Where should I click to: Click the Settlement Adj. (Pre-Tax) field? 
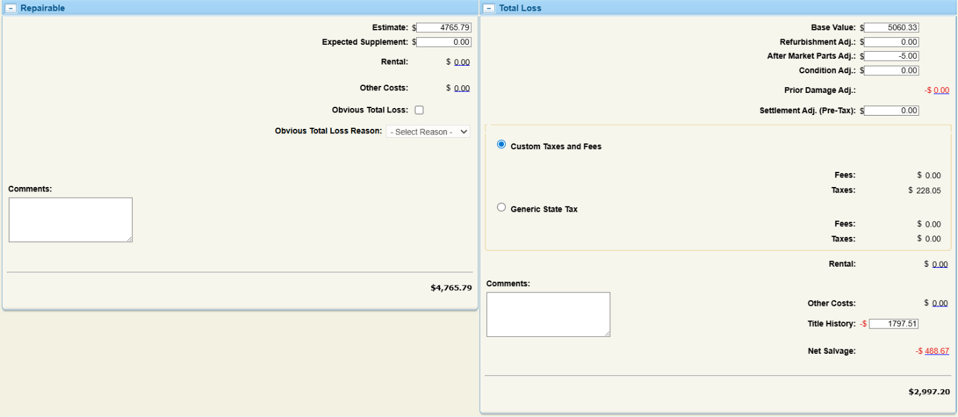891,111
